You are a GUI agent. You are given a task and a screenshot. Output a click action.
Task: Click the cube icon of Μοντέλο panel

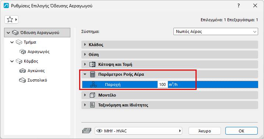click(92, 95)
